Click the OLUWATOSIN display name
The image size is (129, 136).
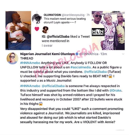pyautogui.click(x=52, y=15)
